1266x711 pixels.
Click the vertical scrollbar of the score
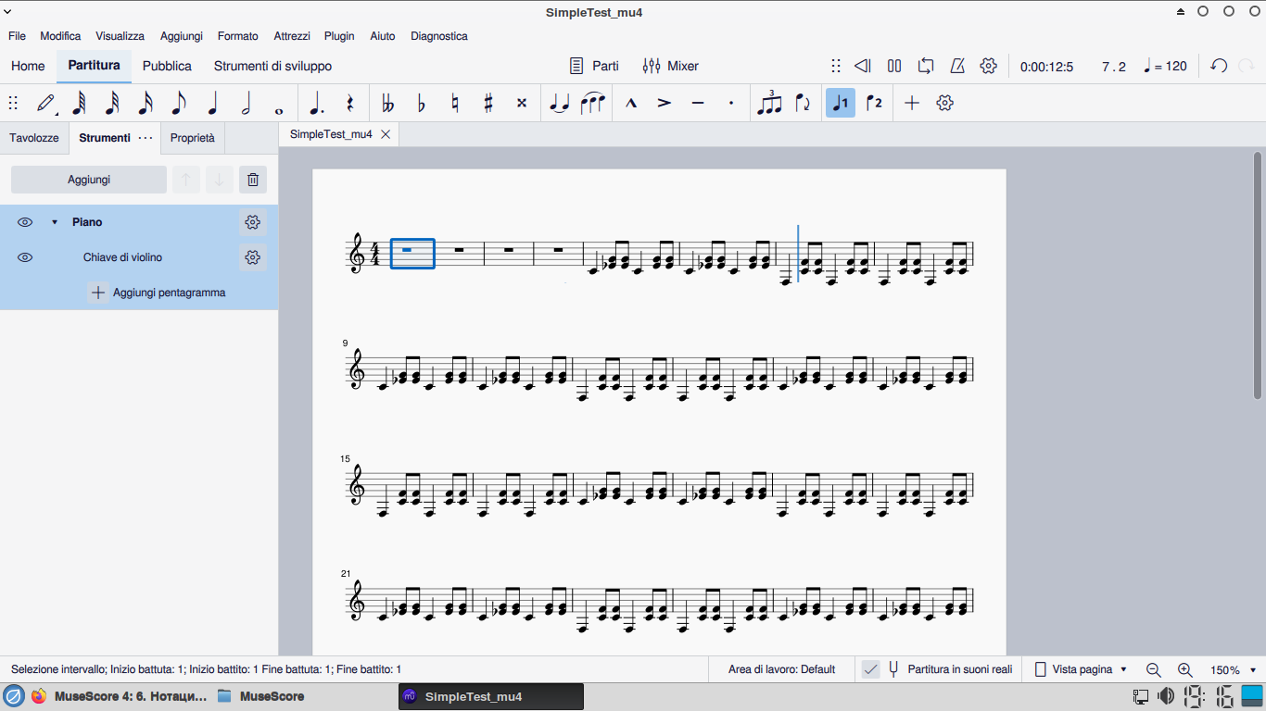coord(1257,275)
